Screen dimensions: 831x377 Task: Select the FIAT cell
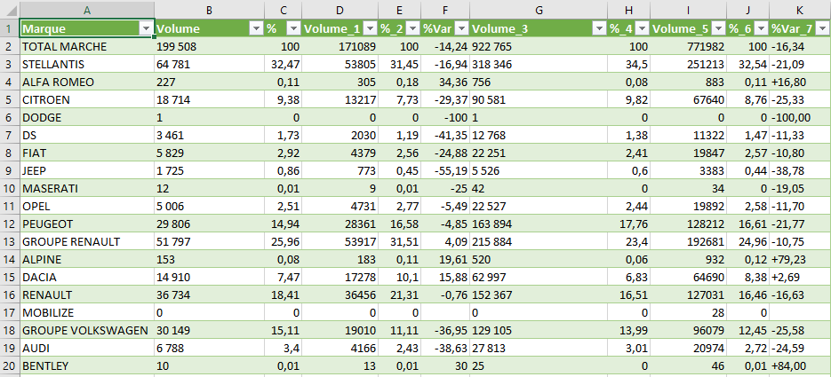coord(87,153)
